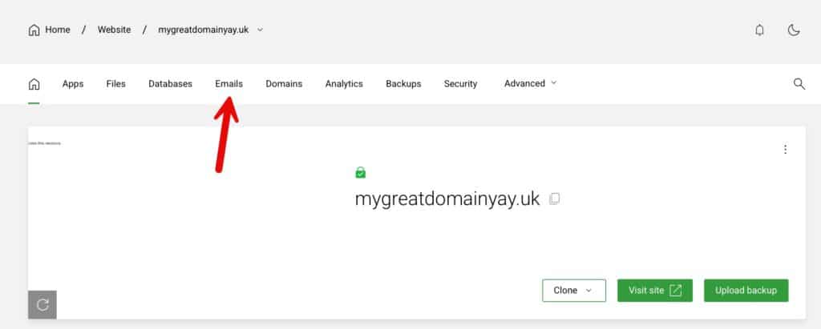Screen dimensions: 821x329
Task: Open the site dashboard home tab icon
Action: 34,84
